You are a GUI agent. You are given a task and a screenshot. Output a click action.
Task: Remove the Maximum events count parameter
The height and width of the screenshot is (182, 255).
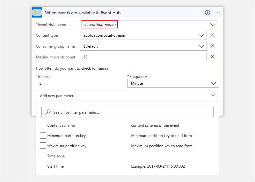(x=213, y=57)
